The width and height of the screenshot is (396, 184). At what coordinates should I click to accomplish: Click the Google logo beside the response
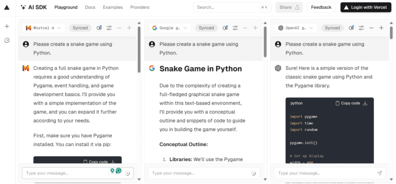152,68
